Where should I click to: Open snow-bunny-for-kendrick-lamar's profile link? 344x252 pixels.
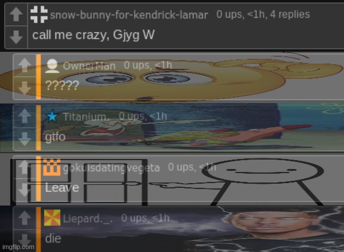129,15
